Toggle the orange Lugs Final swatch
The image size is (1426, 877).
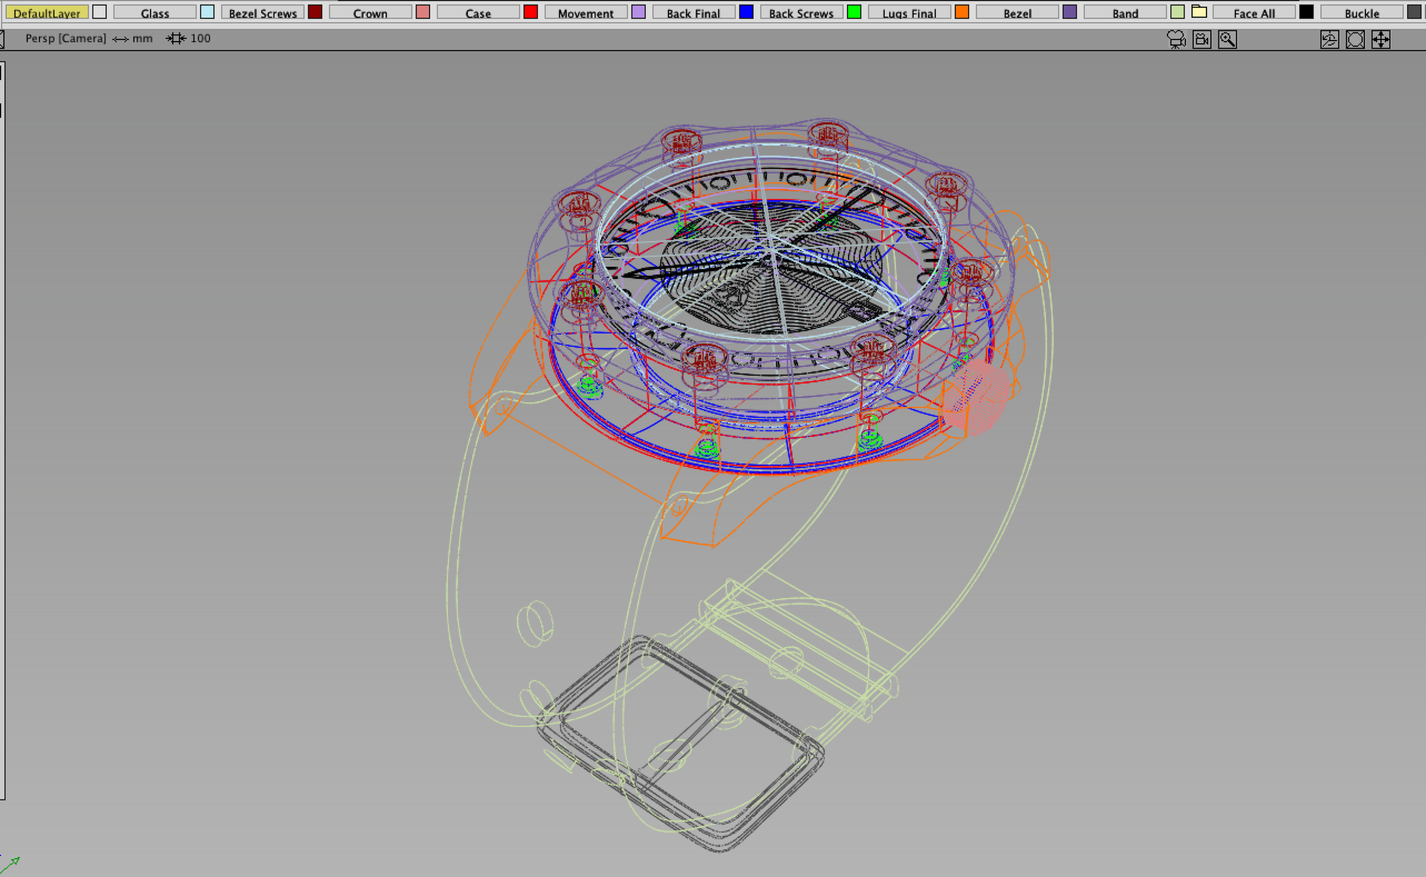click(x=962, y=11)
